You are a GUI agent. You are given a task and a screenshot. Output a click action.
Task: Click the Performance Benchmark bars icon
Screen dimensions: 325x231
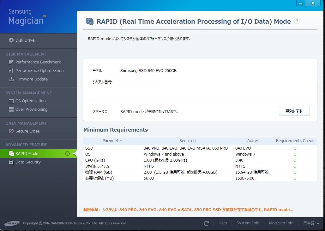pyautogui.click(x=11, y=62)
